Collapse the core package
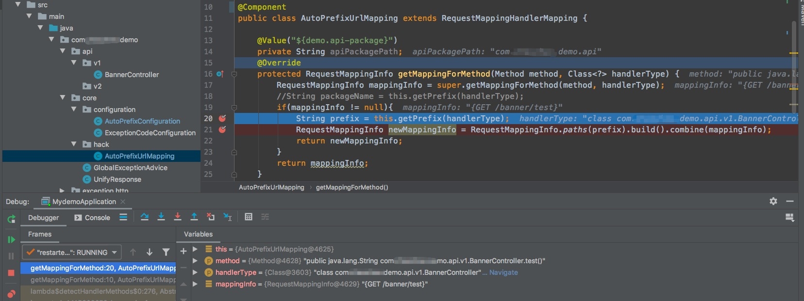The image size is (804, 301). (x=63, y=97)
